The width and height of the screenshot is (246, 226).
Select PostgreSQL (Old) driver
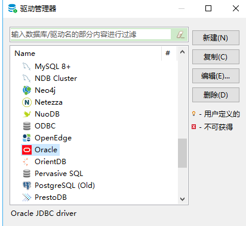64,186
